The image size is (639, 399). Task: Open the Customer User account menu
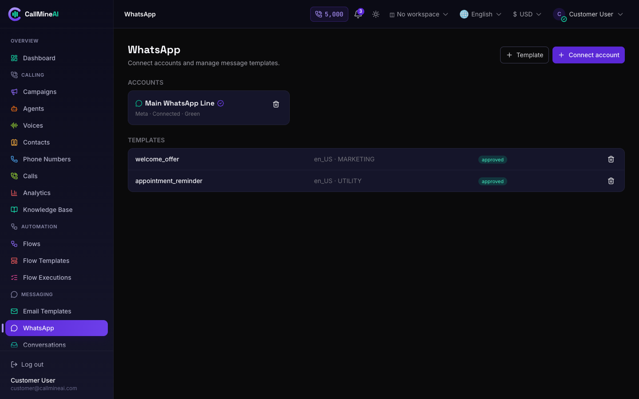pos(588,14)
